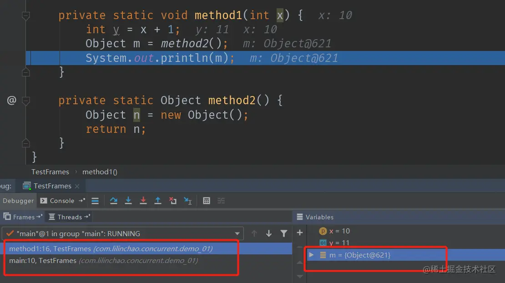Switch to the Debugger tab
The width and height of the screenshot is (505, 283).
coord(18,201)
